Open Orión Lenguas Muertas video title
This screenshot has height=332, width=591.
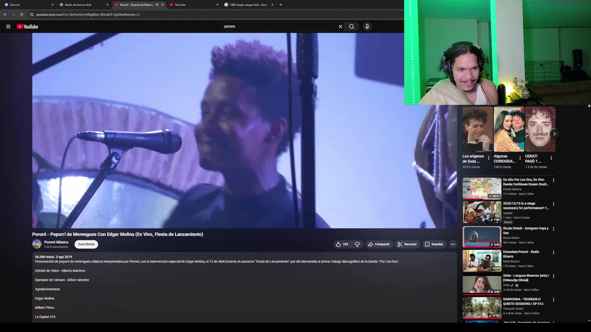525,278
